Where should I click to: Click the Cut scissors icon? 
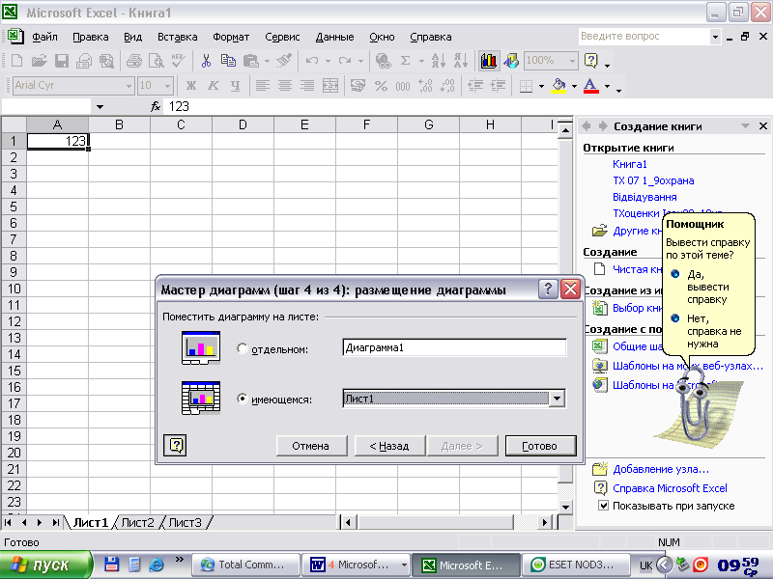coord(206,61)
